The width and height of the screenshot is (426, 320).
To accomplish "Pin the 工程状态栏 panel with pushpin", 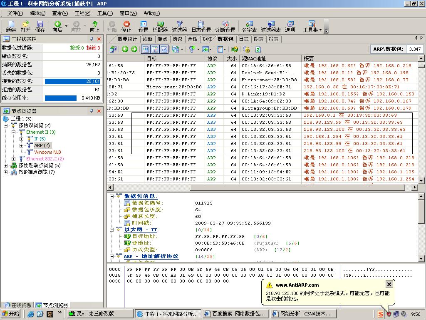I will [x=92, y=39].
